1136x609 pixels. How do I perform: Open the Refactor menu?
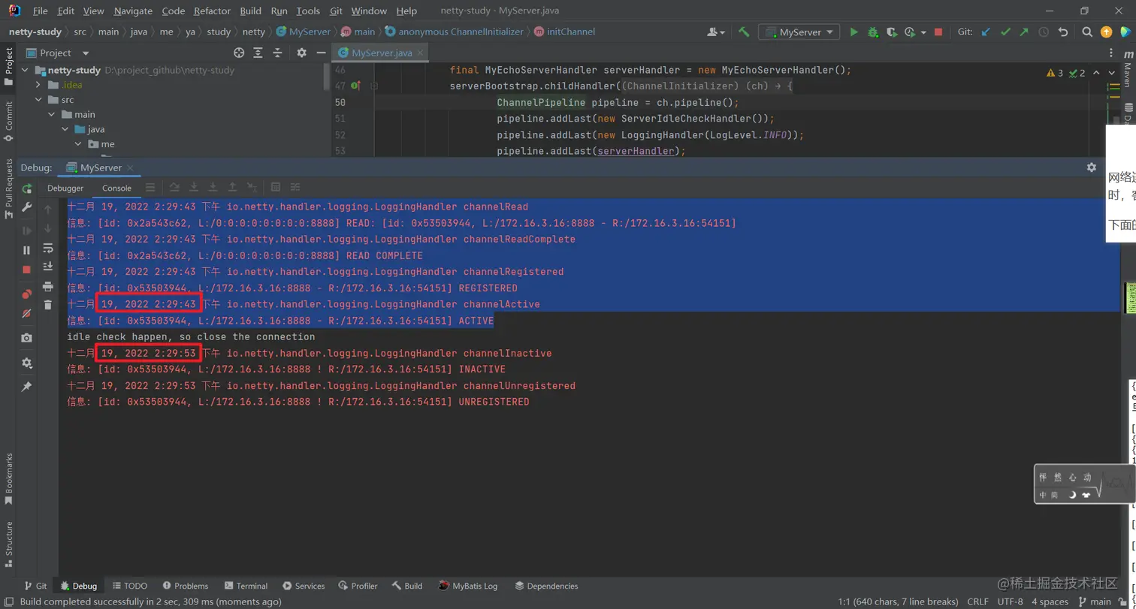pyautogui.click(x=212, y=11)
